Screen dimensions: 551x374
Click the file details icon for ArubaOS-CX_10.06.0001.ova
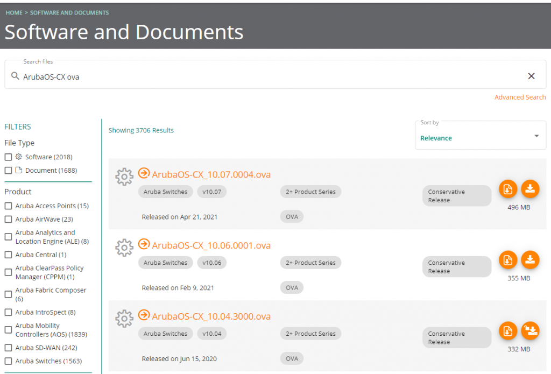507,260
